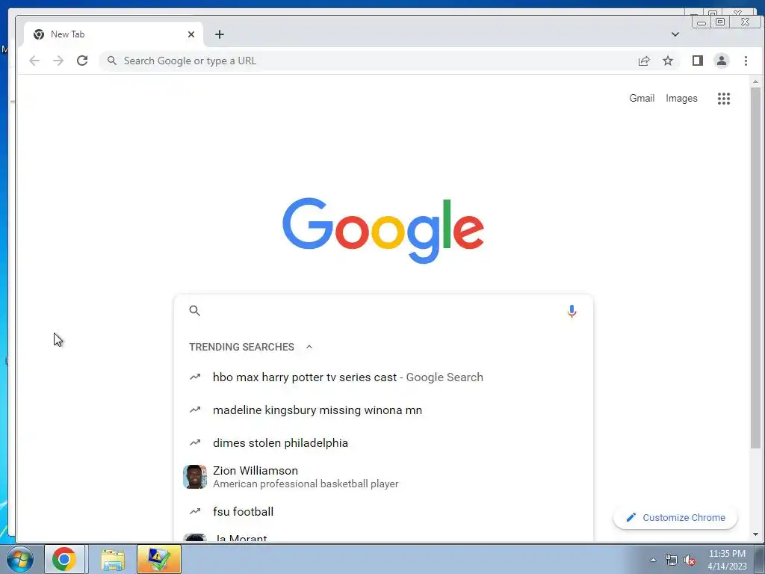Viewport: 765px width, 574px height.
Task: Select the New Tab tab
Action: pos(114,34)
